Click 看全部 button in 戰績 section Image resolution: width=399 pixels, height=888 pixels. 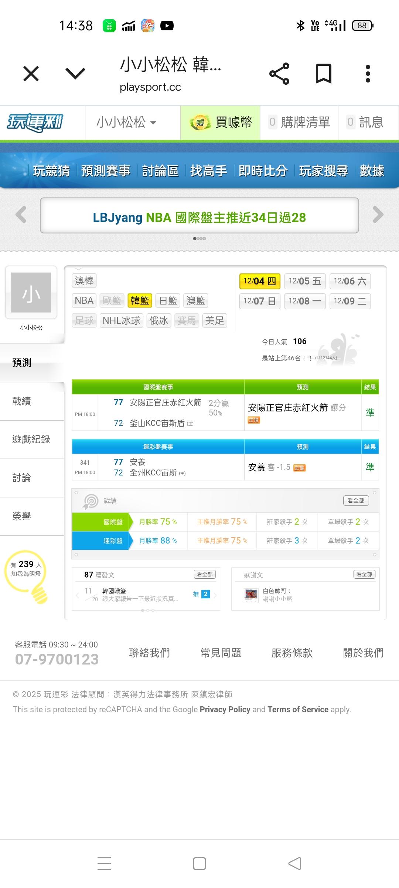pos(356,501)
